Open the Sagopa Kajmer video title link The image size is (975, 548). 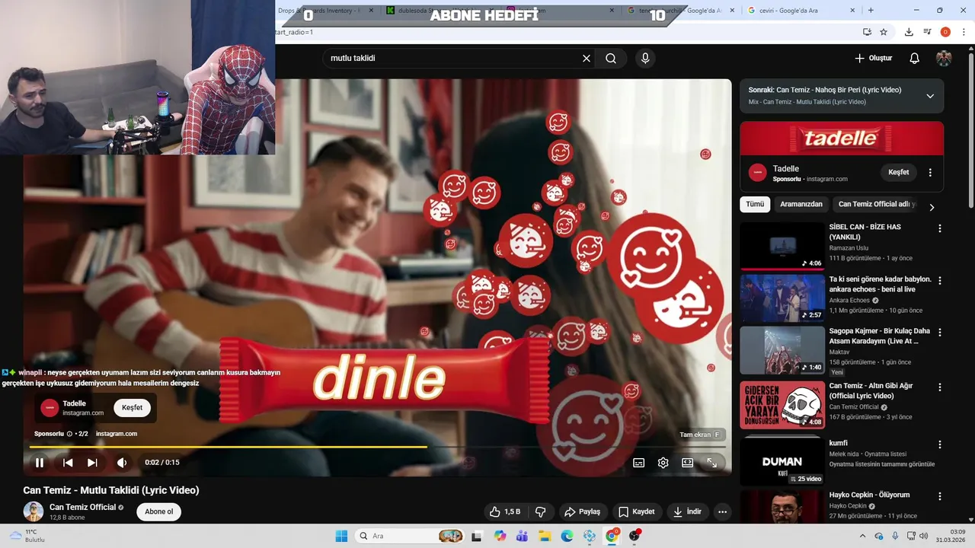click(x=880, y=336)
